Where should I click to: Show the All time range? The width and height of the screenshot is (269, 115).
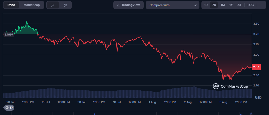click(239, 5)
